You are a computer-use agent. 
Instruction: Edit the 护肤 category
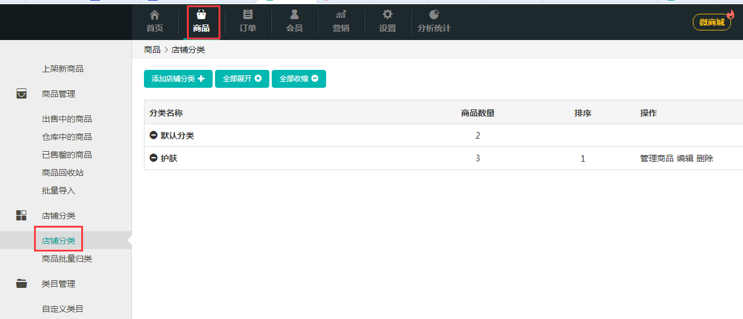[x=685, y=158]
